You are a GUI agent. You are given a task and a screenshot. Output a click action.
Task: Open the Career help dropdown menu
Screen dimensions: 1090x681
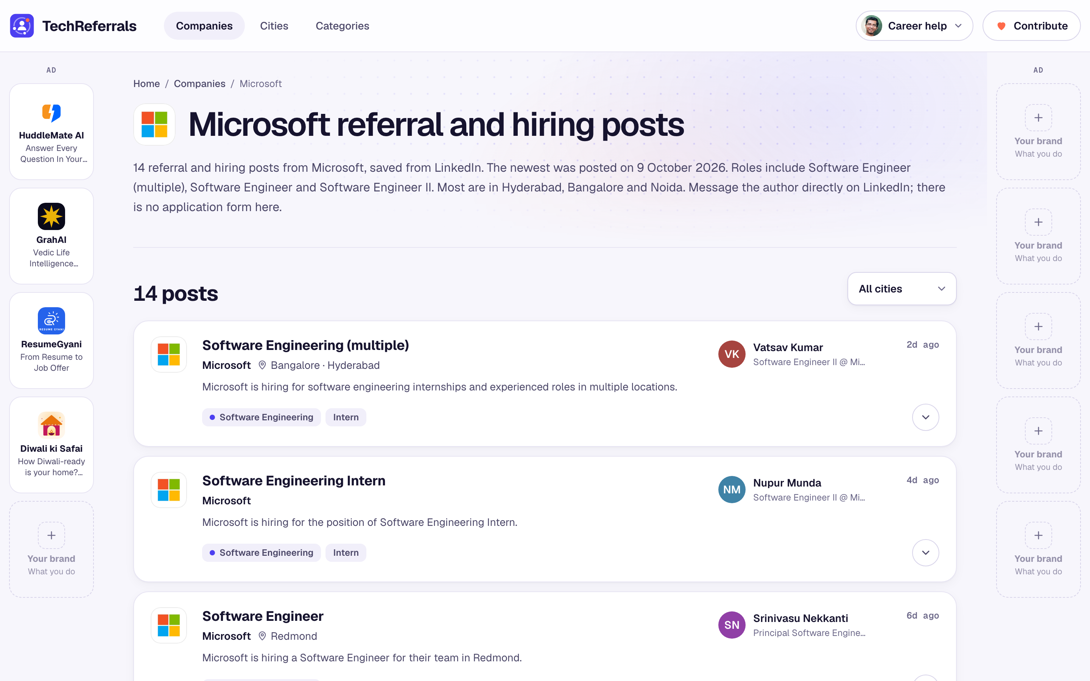coord(914,26)
